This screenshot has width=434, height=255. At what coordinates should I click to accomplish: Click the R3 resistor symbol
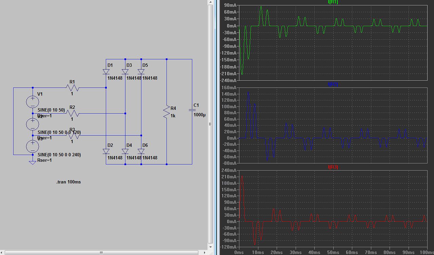click(x=73, y=135)
